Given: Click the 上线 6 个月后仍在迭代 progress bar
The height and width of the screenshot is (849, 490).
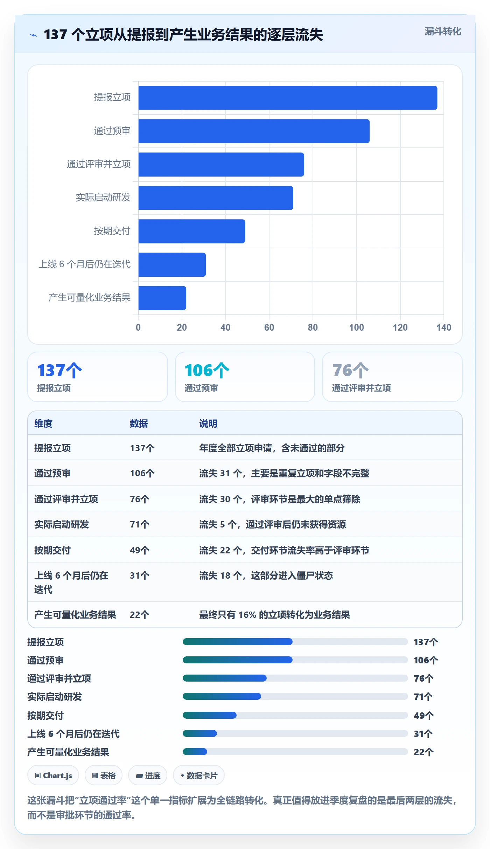Looking at the screenshot, I should point(295,733).
